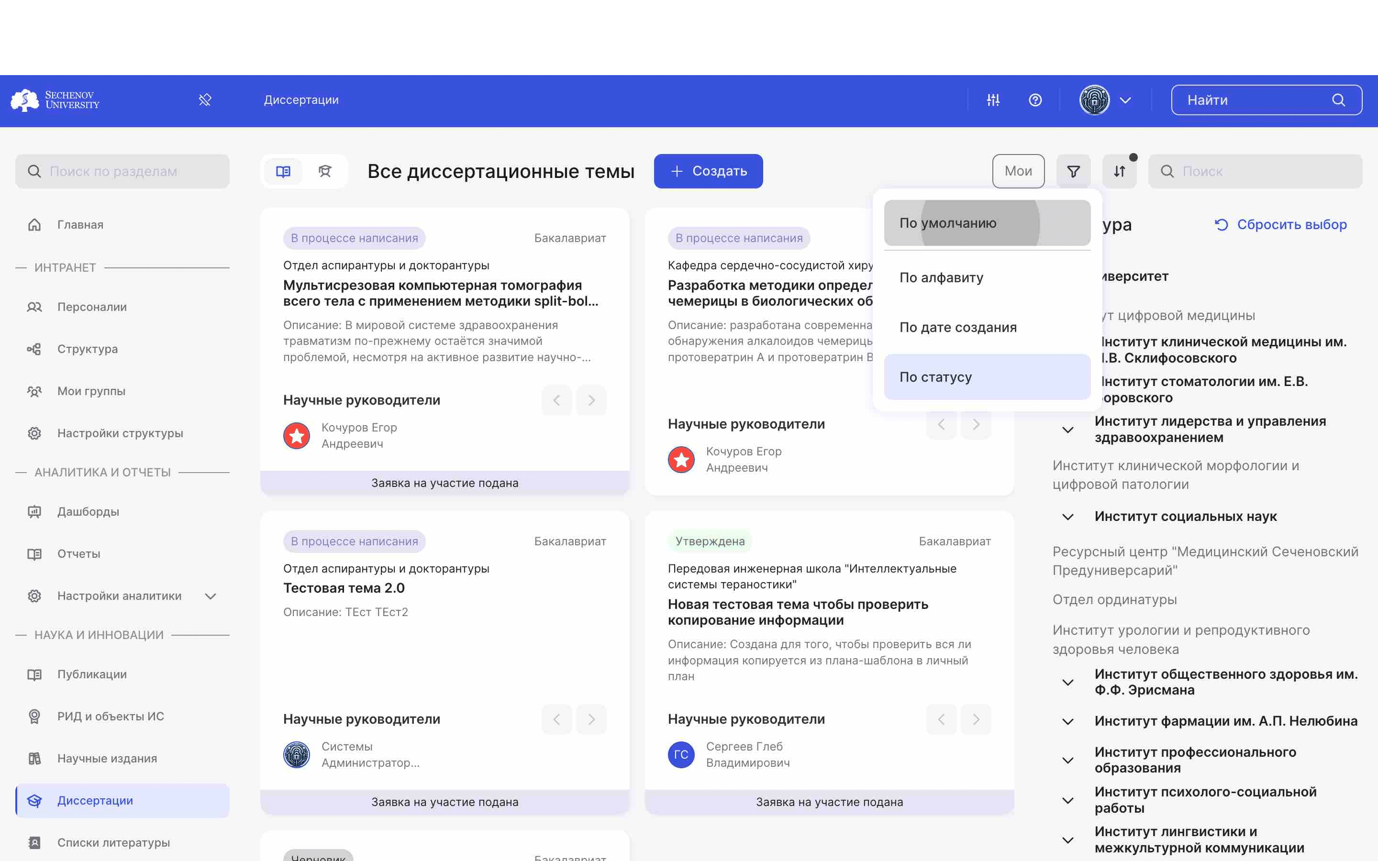The height and width of the screenshot is (861, 1378).
Task: Switch to topics book view icon
Action: [283, 171]
